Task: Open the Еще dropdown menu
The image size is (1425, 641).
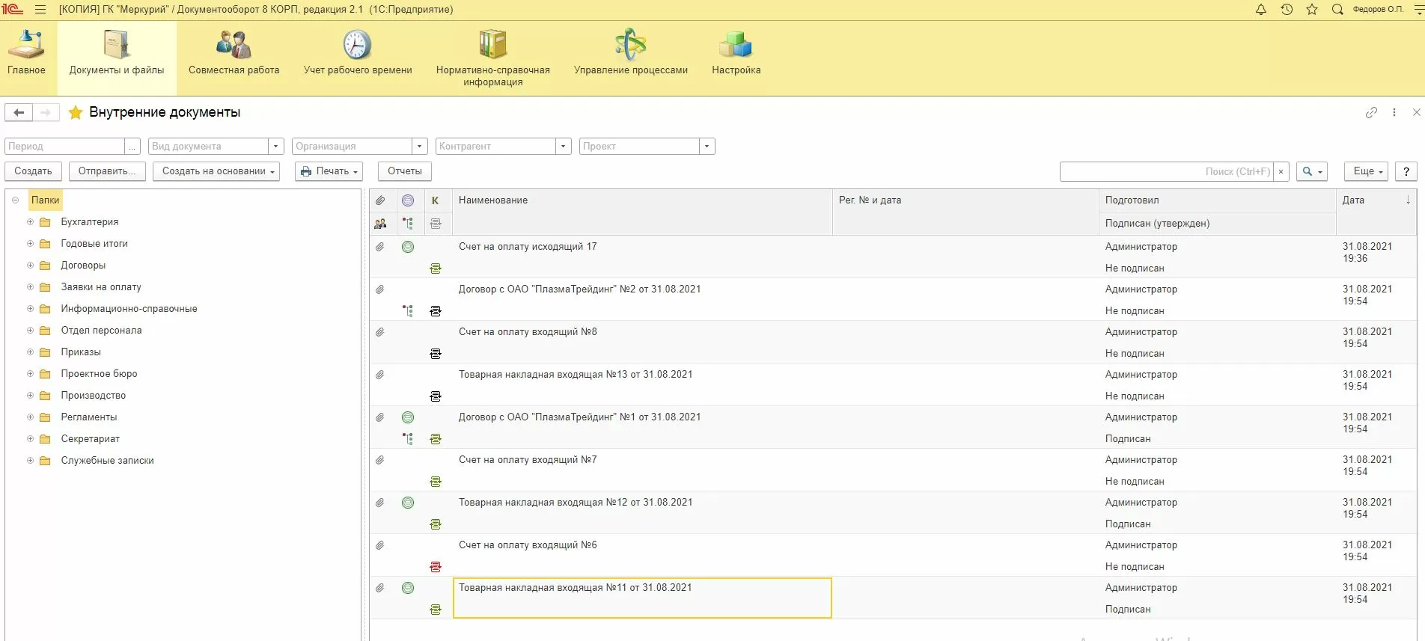Action: pos(1366,171)
